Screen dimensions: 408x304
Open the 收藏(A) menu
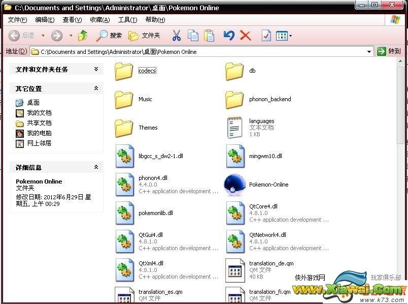pyautogui.click(x=99, y=20)
